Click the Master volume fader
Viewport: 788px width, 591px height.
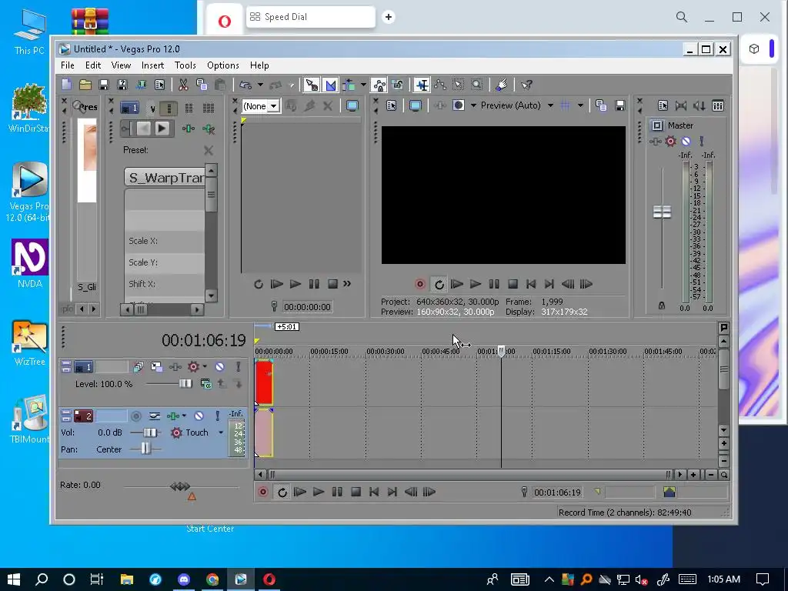(x=662, y=212)
